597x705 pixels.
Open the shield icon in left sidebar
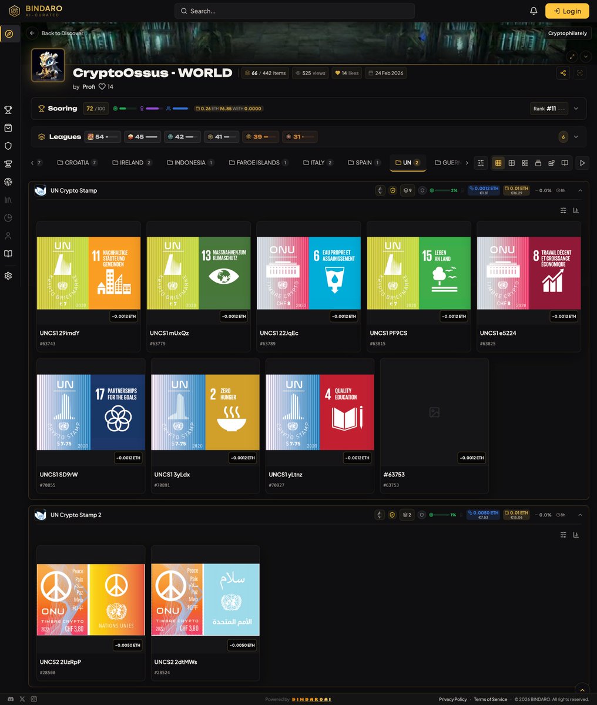click(8, 146)
